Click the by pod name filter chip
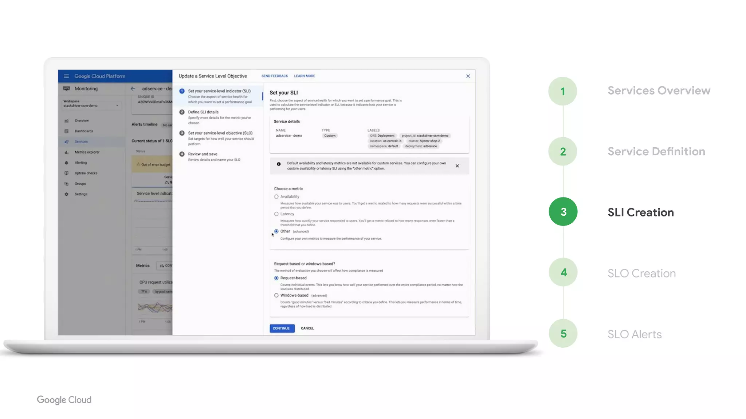 163,292
